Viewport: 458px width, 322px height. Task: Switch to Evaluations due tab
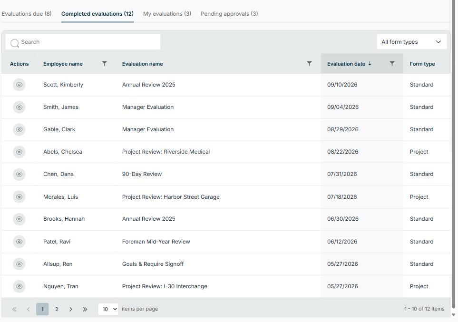(27, 14)
